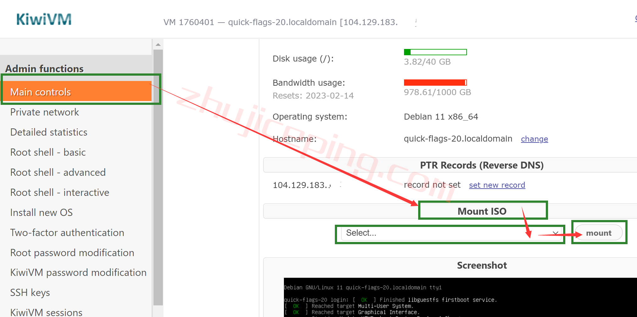Click the Operating system: label
The image size is (637, 317).
pos(310,117)
